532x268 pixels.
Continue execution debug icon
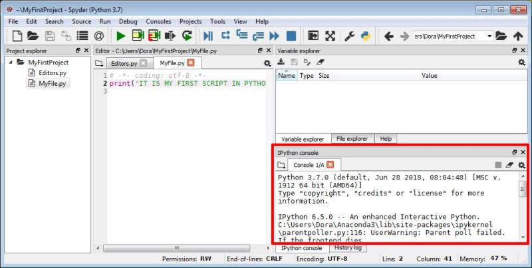point(274,36)
